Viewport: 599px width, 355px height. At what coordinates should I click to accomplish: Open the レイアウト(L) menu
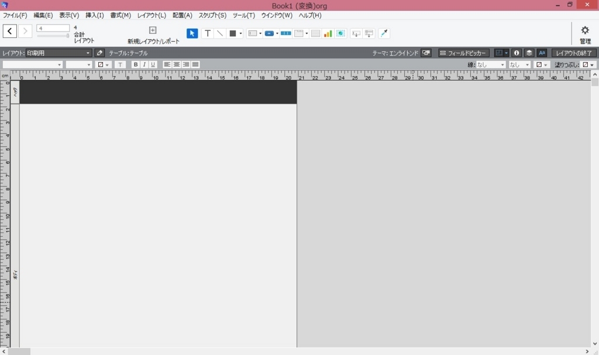coord(152,15)
